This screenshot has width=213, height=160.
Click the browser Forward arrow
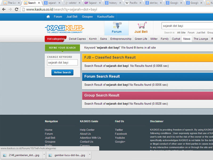[10, 9]
